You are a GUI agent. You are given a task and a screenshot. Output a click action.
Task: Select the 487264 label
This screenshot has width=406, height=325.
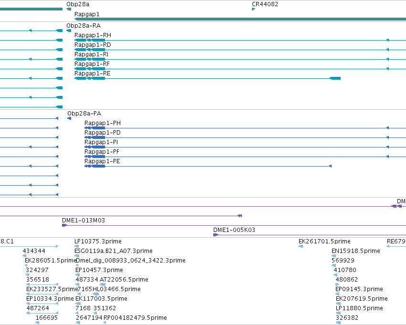tap(38, 308)
